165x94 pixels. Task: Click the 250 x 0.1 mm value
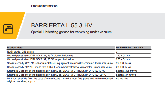click(x=124, y=59)
